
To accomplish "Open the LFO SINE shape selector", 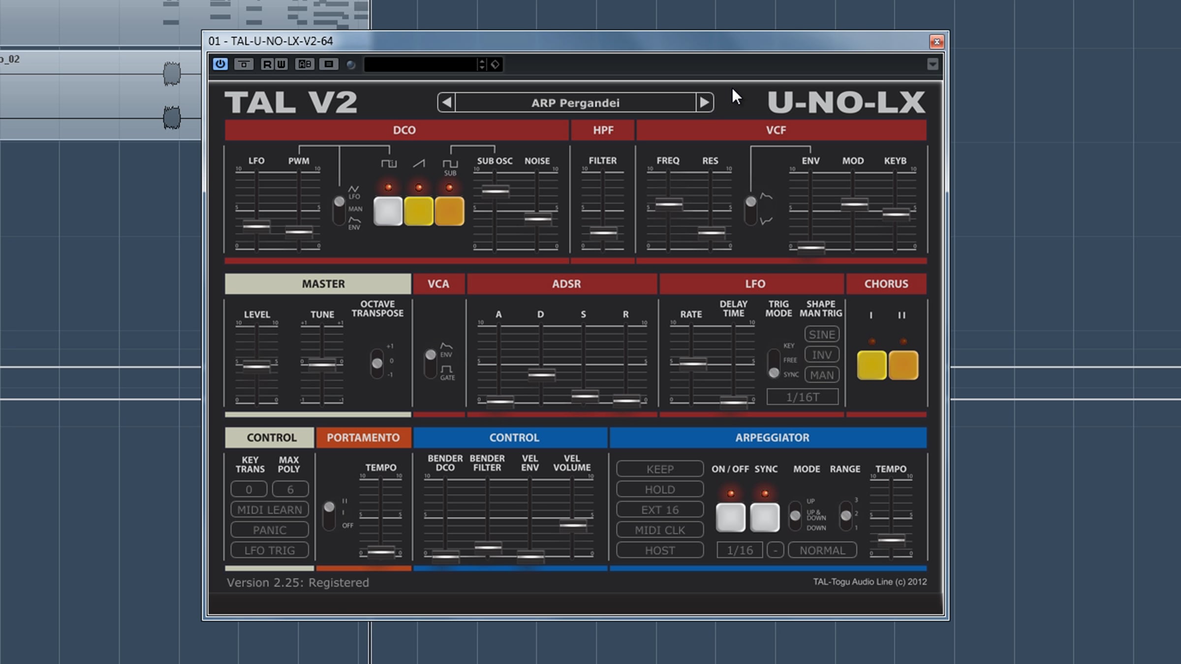I will pos(822,334).
